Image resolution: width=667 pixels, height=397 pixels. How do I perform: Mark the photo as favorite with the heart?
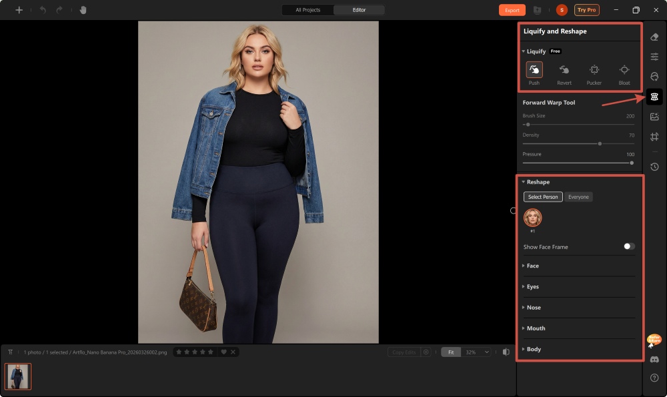point(224,352)
